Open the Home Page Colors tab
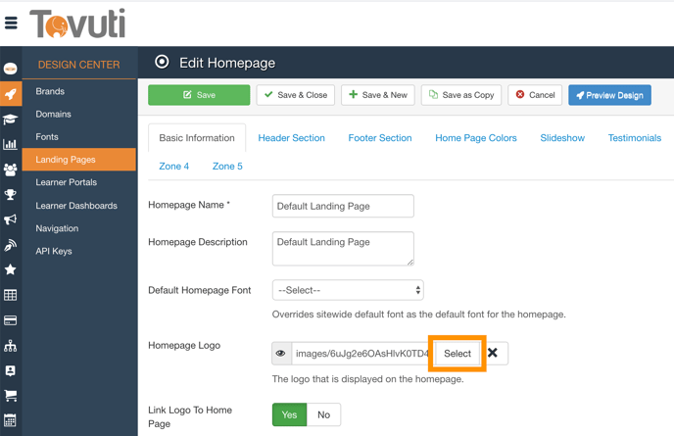 click(475, 138)
